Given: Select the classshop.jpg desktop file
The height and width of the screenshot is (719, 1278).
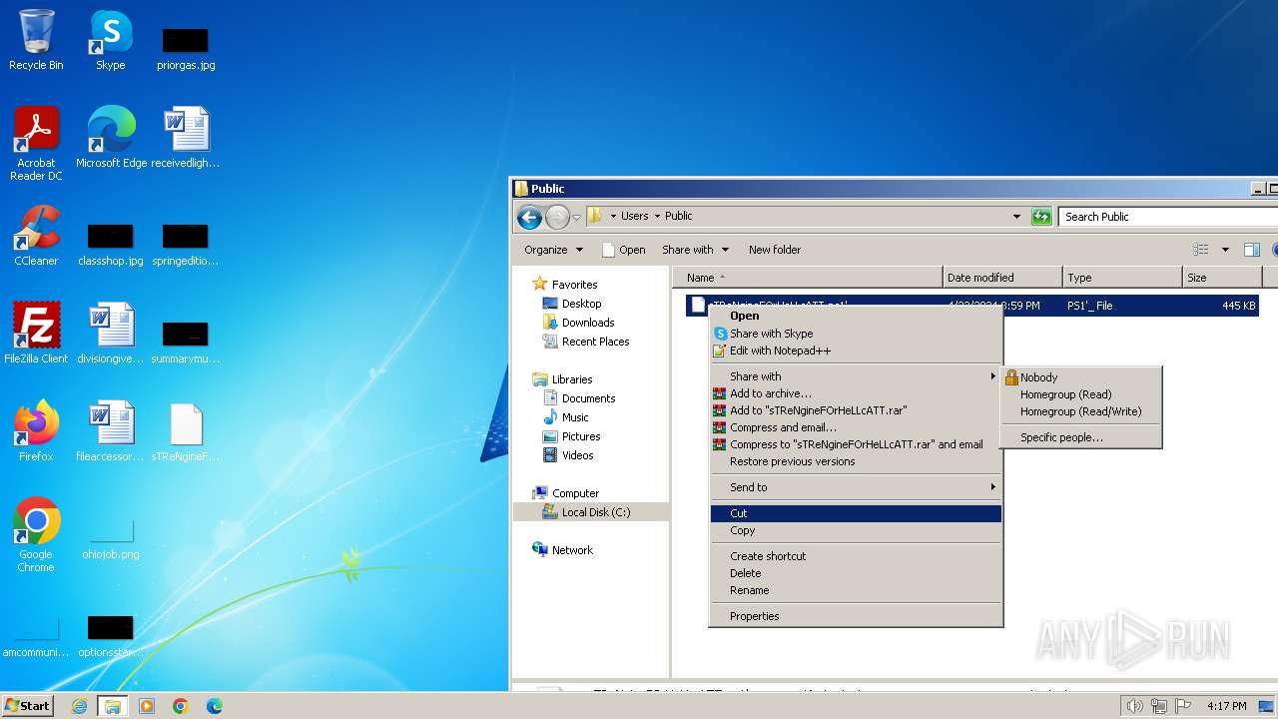Looking at the screenshot, I should 111,244.
